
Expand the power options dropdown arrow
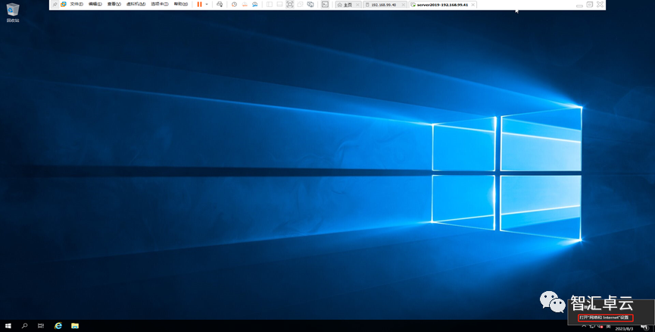point(207,5)
